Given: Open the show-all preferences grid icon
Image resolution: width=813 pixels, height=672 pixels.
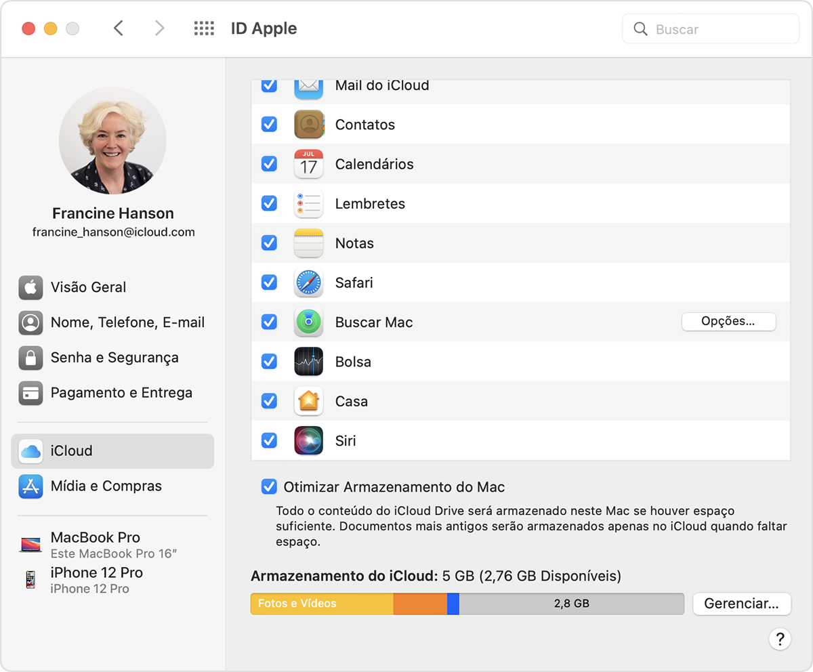Looking at the screenshot, I should click(x=204, y=28).
